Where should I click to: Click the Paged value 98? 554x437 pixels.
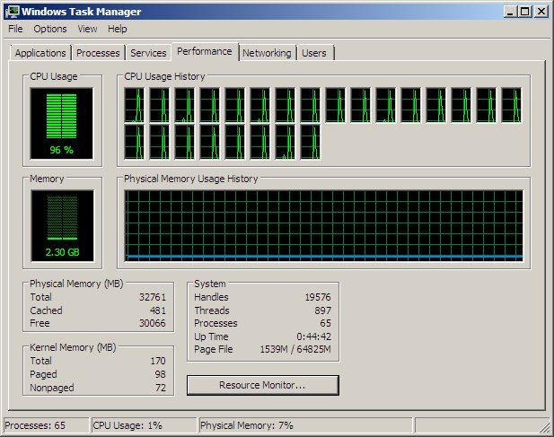(160, 374)
